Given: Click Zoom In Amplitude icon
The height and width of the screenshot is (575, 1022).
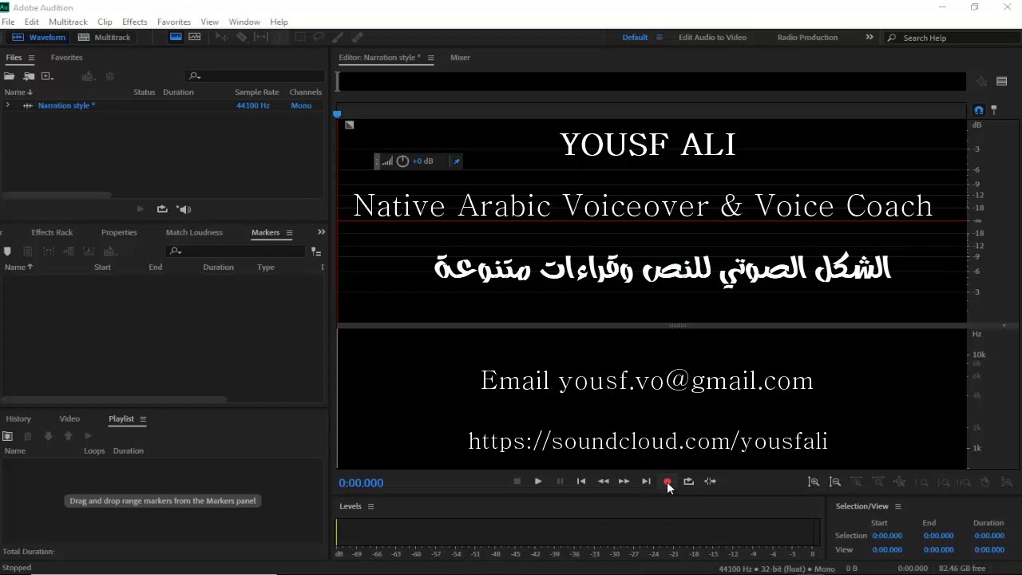Looking at the screenshot, I should pyautogui.click(x=814, y=482).
